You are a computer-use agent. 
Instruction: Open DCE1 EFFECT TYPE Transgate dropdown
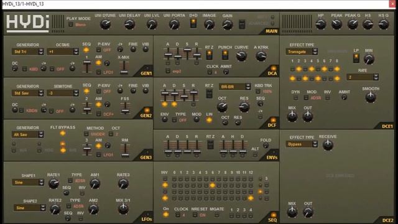click(302, 52)
